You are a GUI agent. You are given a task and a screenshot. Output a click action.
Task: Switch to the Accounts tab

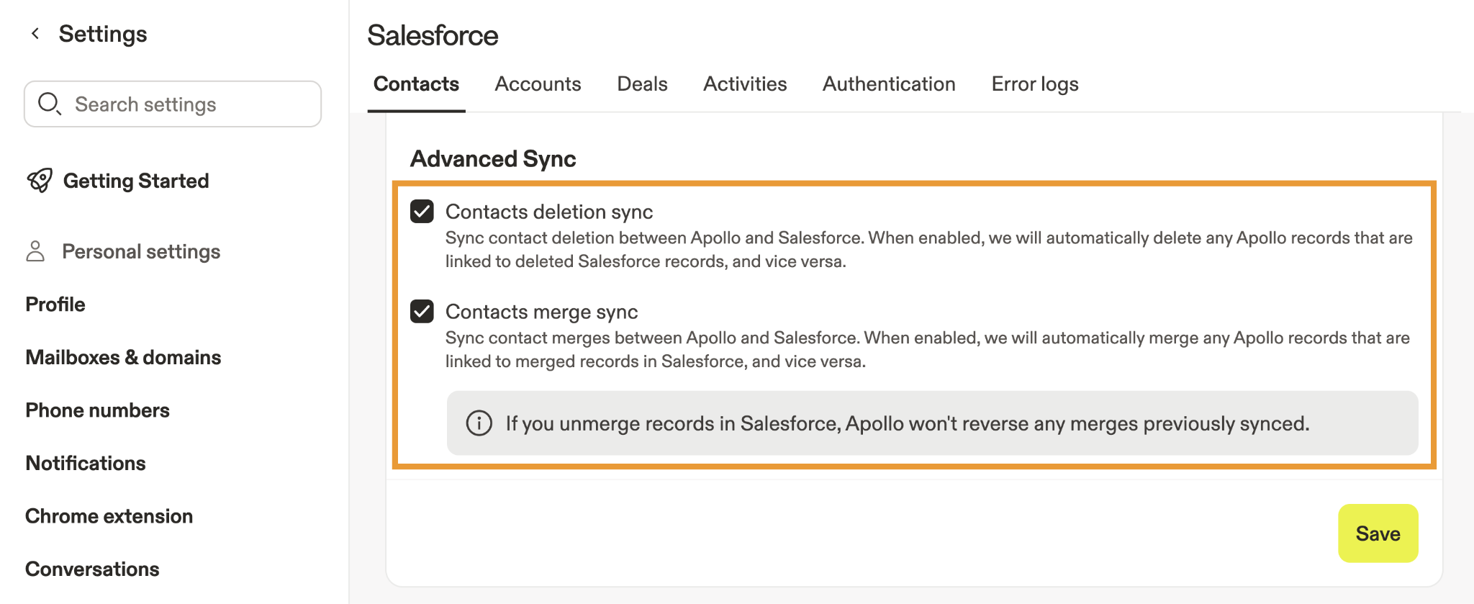pos(538,84)
